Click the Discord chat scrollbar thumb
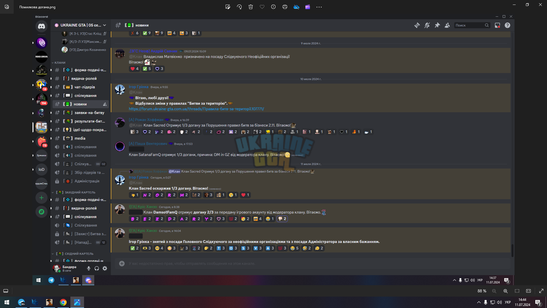The height and width of the screenshot is (308, 547). tap(512, 250)
